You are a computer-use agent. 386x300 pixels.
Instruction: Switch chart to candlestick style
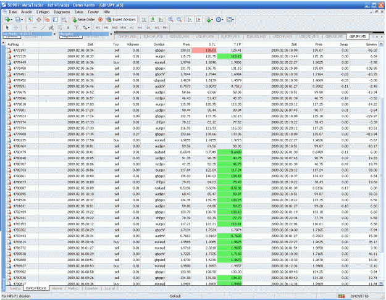[153, 19]
